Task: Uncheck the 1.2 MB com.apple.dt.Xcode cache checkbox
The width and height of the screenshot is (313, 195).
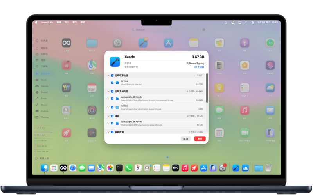Action: click(x=112, y=123)
